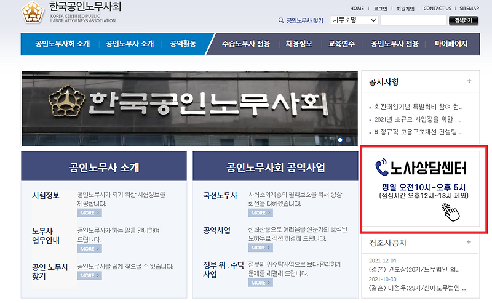The width and height of the screenshot is (492, 303).
Task: Expand 경조사공지 with the plus icon
Action: pyautogui.click(x=469, y=241)
